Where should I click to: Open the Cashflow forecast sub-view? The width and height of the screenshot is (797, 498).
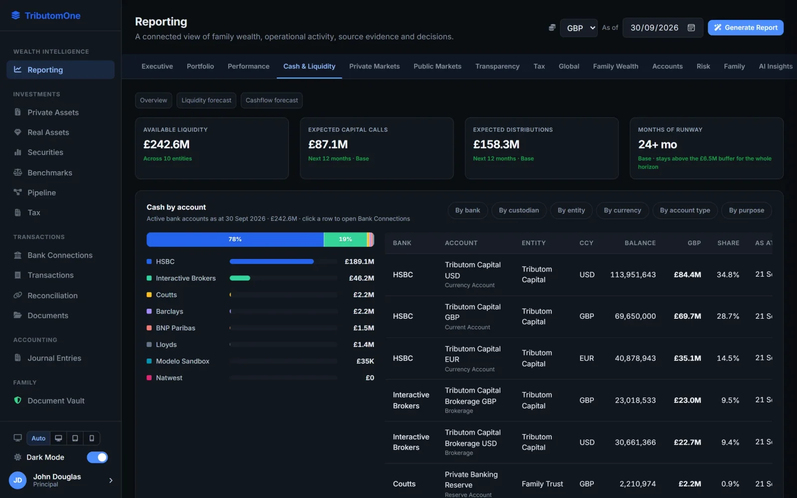click(x=271, y=100)
